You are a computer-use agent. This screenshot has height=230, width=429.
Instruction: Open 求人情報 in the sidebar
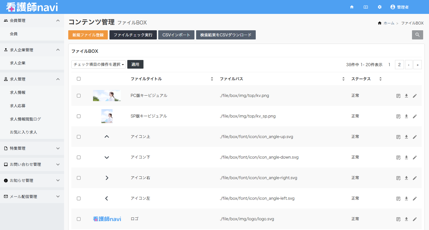pyautogui.click(x=18, y=92)
